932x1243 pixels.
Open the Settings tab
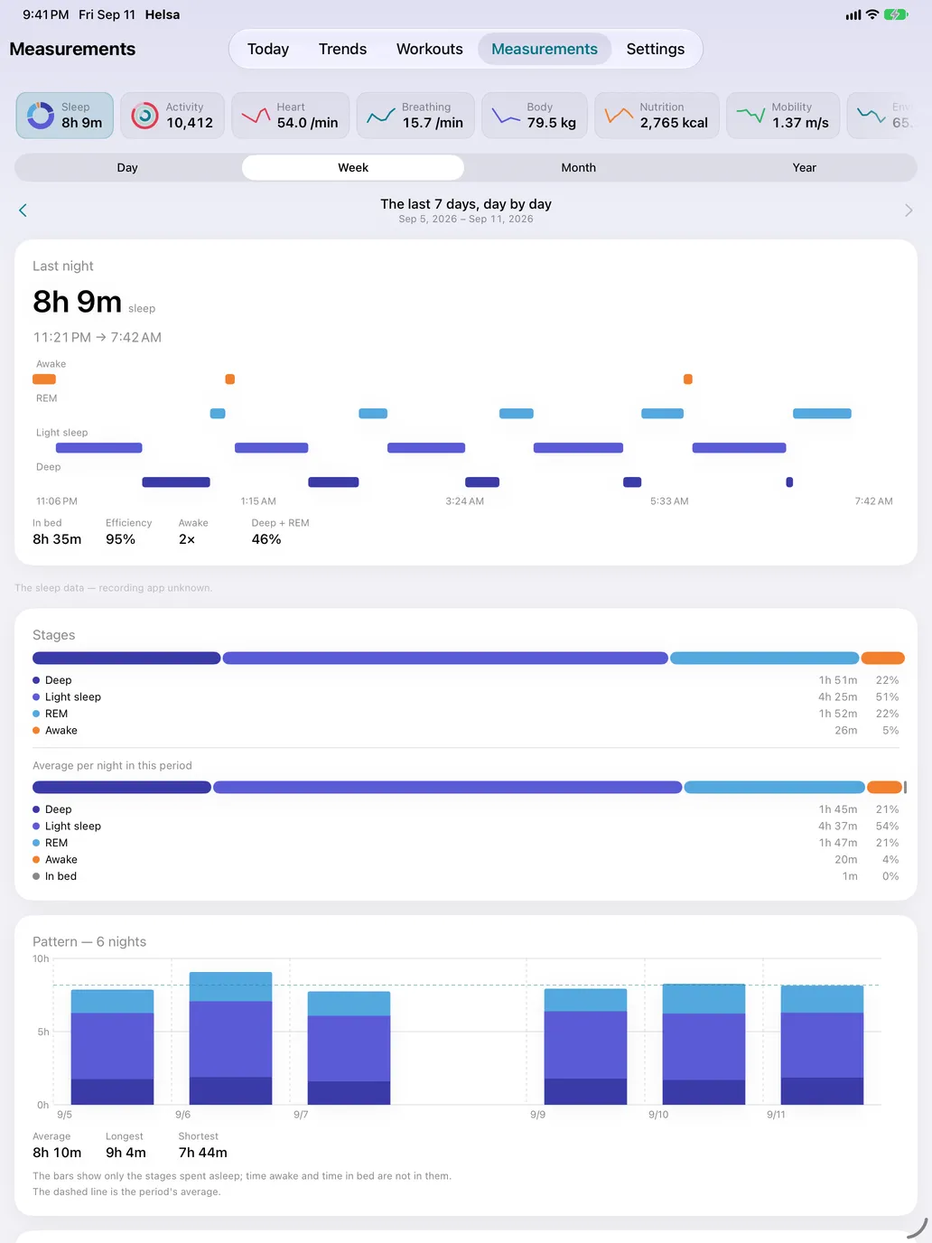(656, 49)
